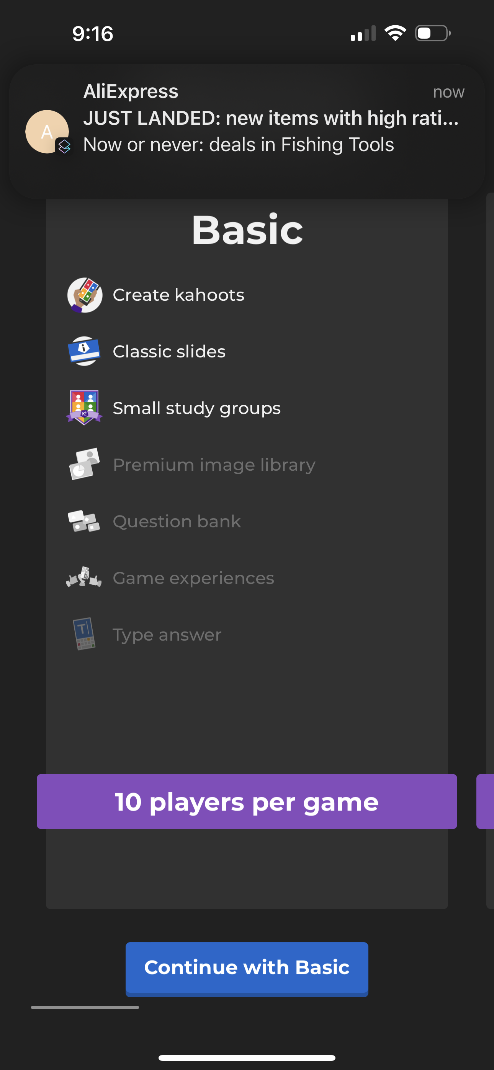This screenshot has height=1070, width=494.
Task: Click the Classic slides icon
Action: pyautogui.click(x=84, y=351)
